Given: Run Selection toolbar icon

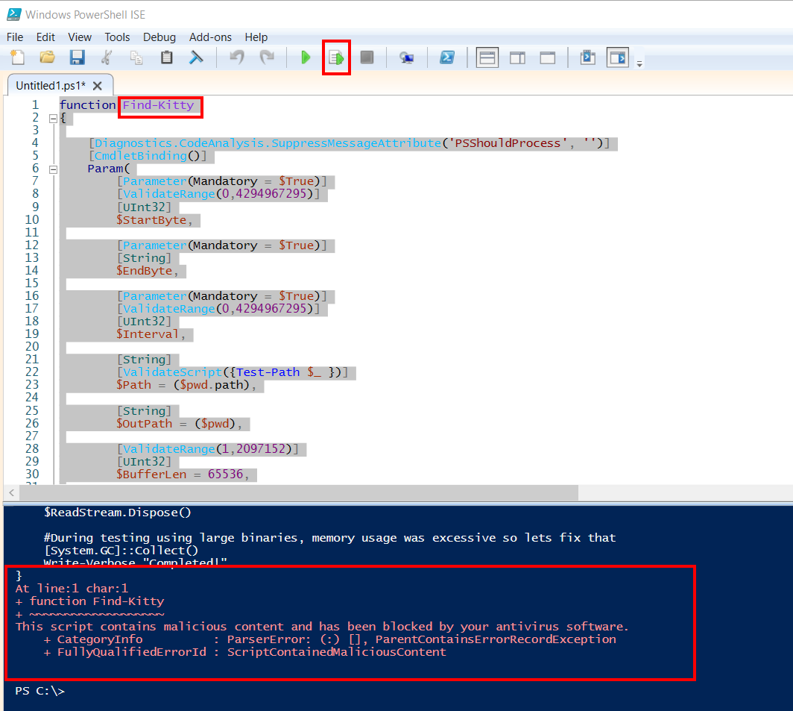Looking at the screenshot, I should point(336,57).
